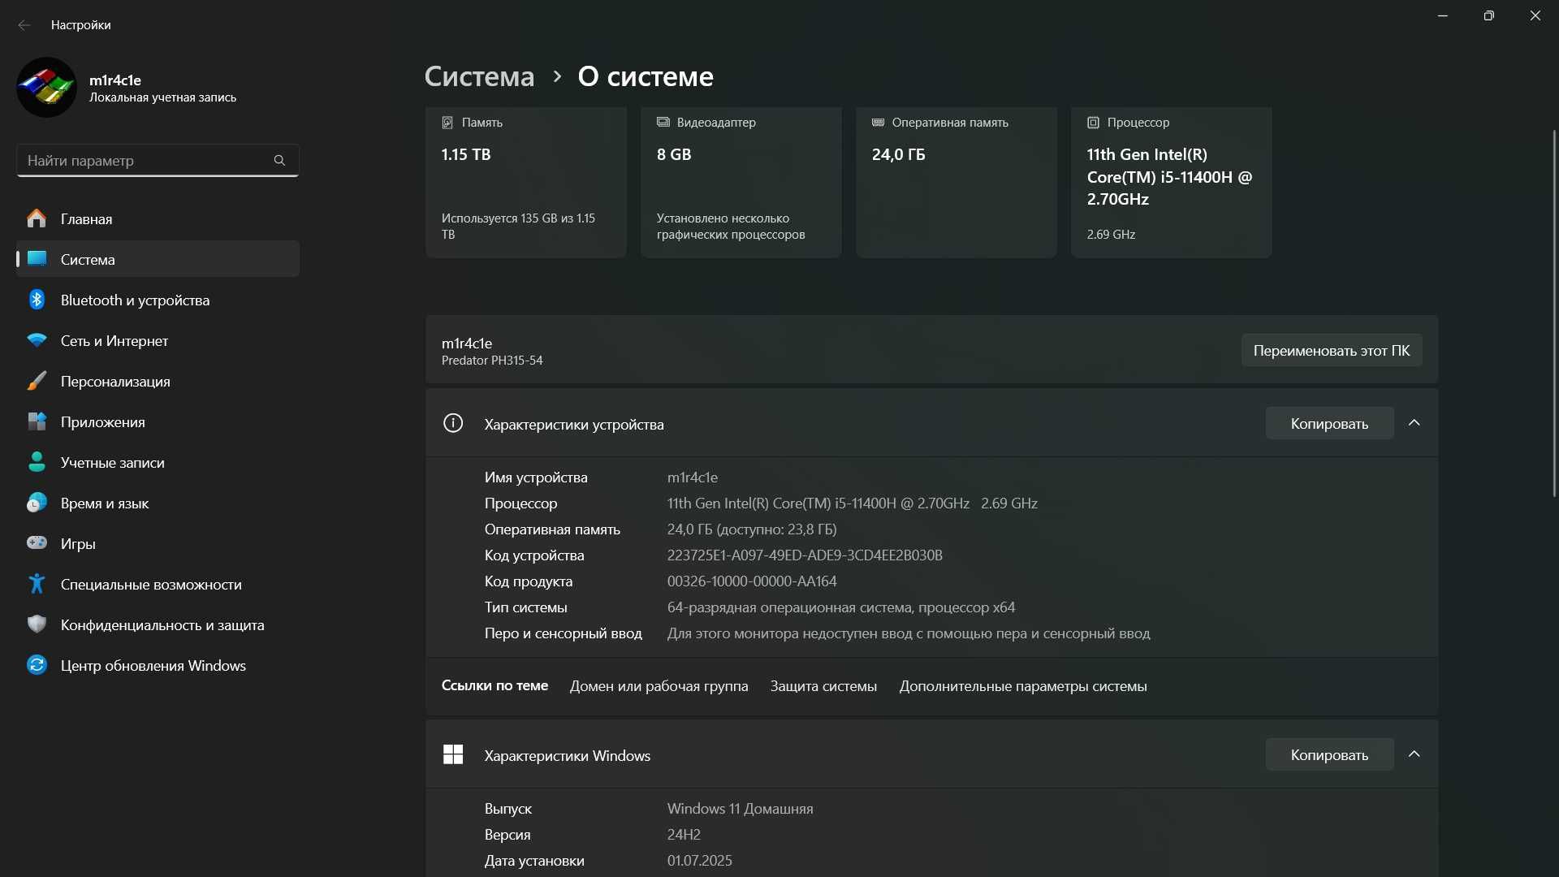Select Bluetooth и устройства in sidebar

point(158,300)
